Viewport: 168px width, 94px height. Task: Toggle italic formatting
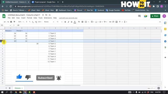(68, 22)
